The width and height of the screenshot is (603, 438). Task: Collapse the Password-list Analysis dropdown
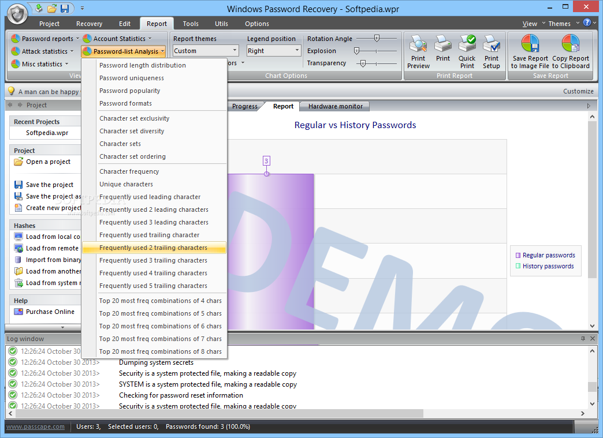point(124,51)
